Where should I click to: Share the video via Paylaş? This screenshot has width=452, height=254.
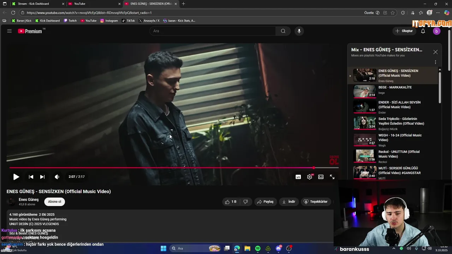[x=265, y=202]
